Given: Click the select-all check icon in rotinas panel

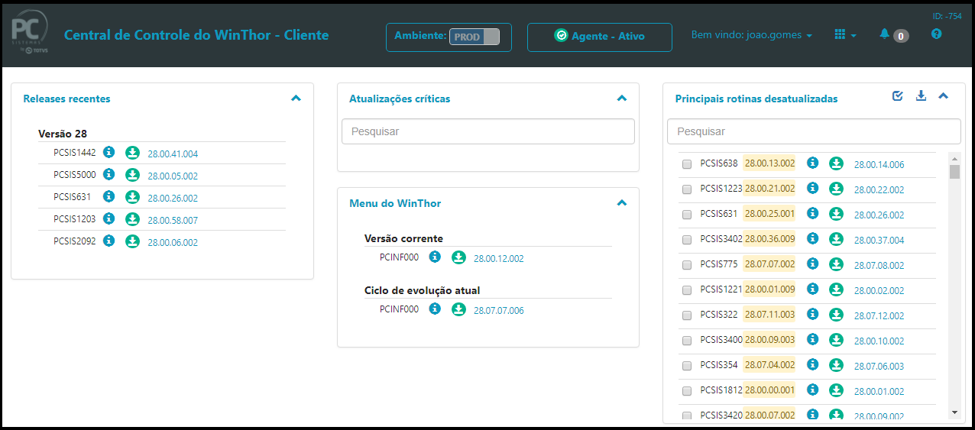Looking at the screenshot, I should (x=898, y=95).
